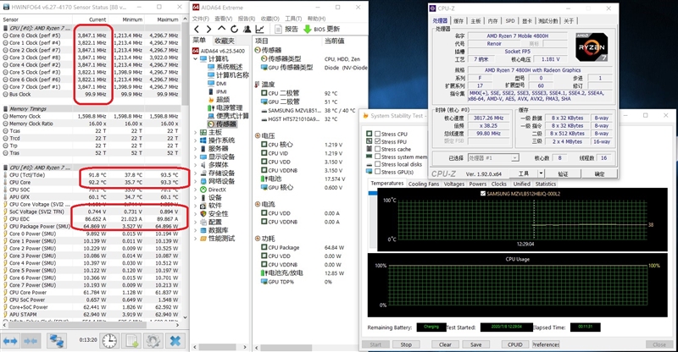The width and height of the screenshot is (678, 352).
Task: Click the CPUID button
Action: [x=515, y=344]
